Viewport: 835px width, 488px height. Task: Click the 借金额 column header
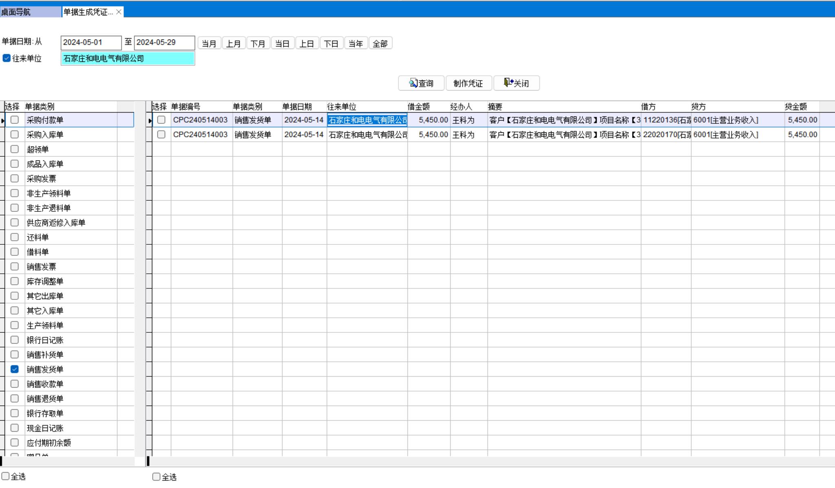(x=428, y=107)
